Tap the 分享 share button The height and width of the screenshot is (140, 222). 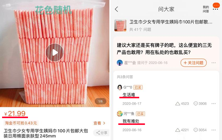(101, 133)
